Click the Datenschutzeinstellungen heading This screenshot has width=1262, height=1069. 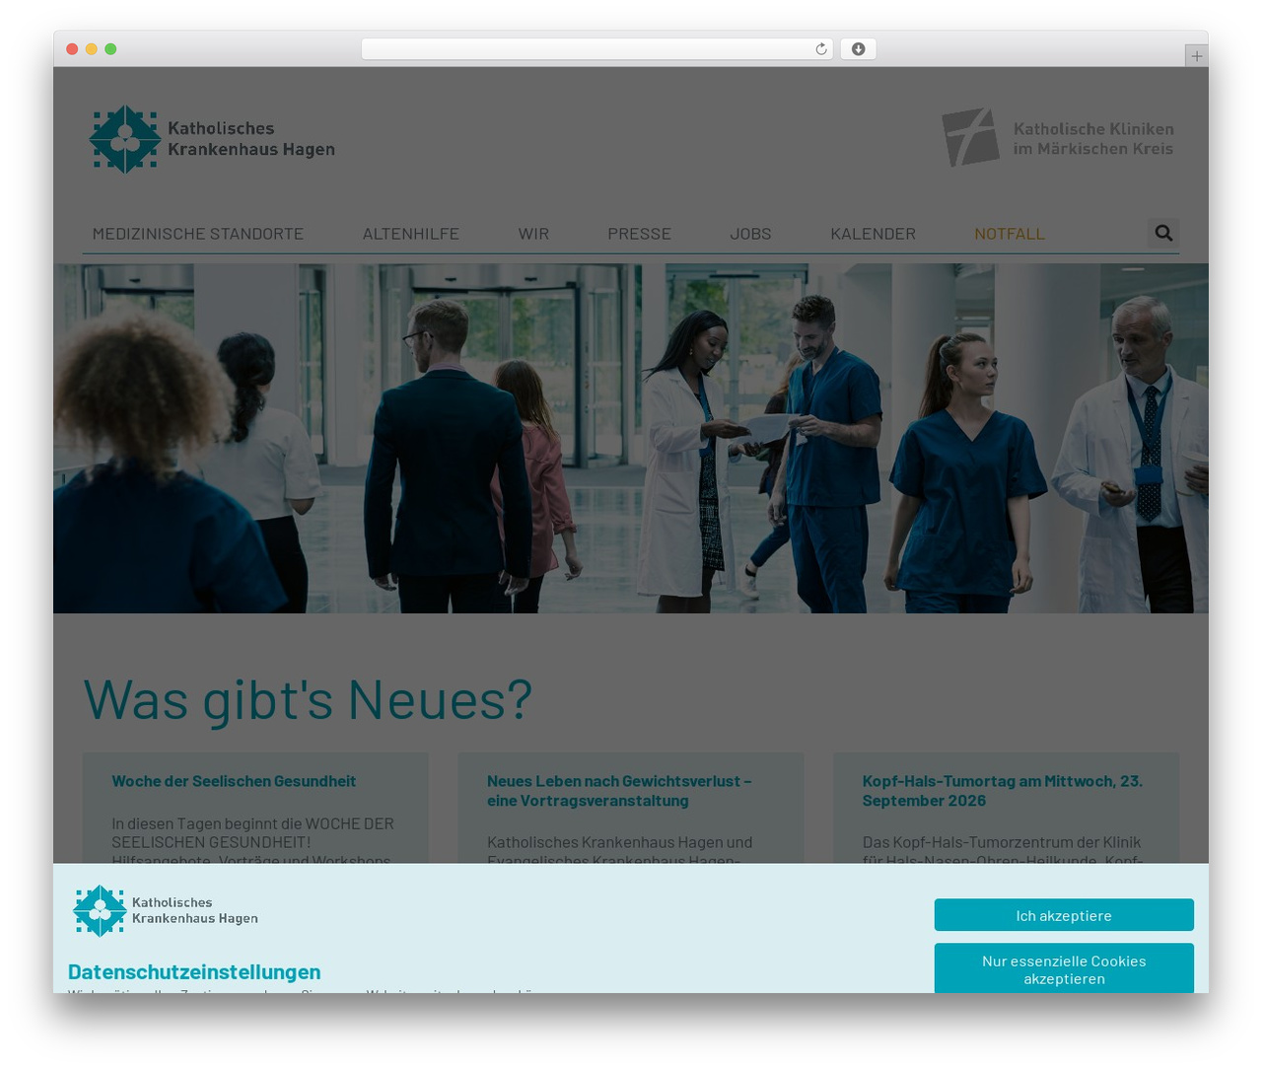tap(194, 971)
